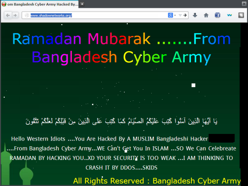Click the Go arrow in address bar
Image resolution: width=248 pixels, height=186 pixels.
point(185,15)
